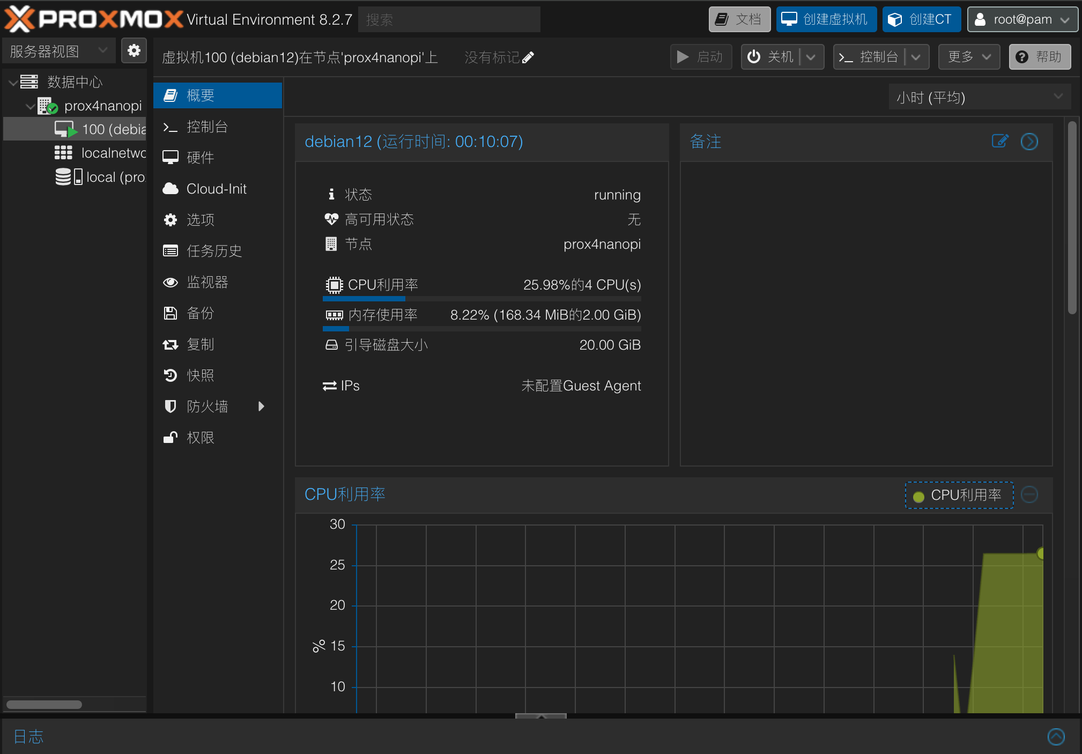Select prox4nanopi node in the tree
Screen dimensions: 1082x754
[x=75, y=106]
